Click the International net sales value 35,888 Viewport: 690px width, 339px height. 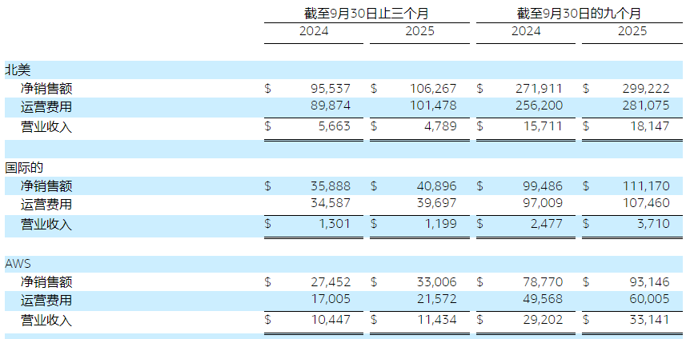[327, 185]
